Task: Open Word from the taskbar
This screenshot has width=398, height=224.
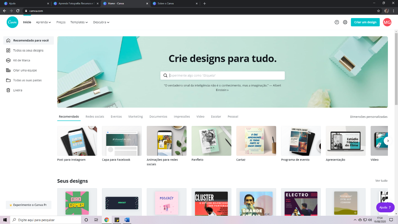Action: pyautogui.click(x=127, y=220)
